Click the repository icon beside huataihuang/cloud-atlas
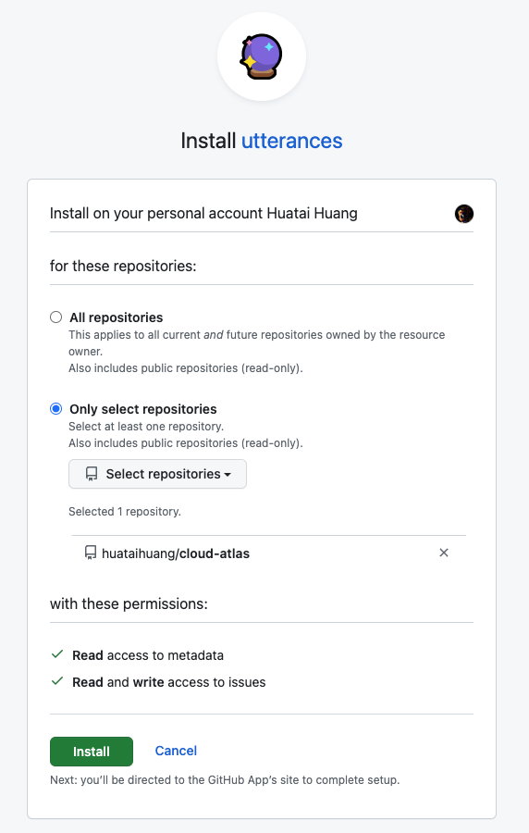The width and height of the screenshot is (529, 833). click(x=91, y=553)
